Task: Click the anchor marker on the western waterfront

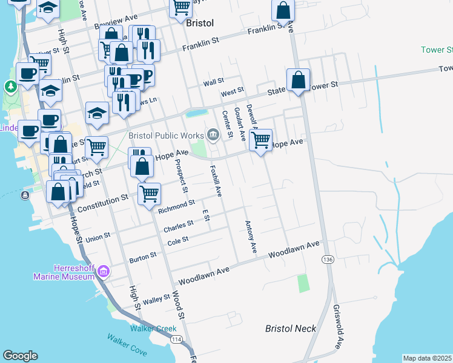Action: point(25,195)
